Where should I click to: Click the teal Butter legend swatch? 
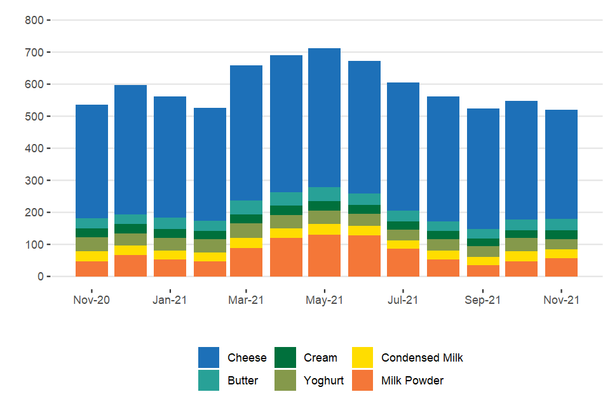pyautogui.click(x=208, y=381)
